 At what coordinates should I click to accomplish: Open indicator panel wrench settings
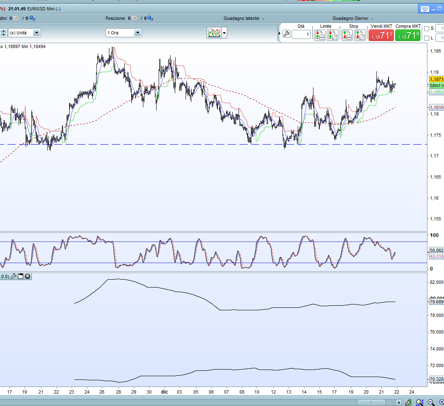point(13,276)
